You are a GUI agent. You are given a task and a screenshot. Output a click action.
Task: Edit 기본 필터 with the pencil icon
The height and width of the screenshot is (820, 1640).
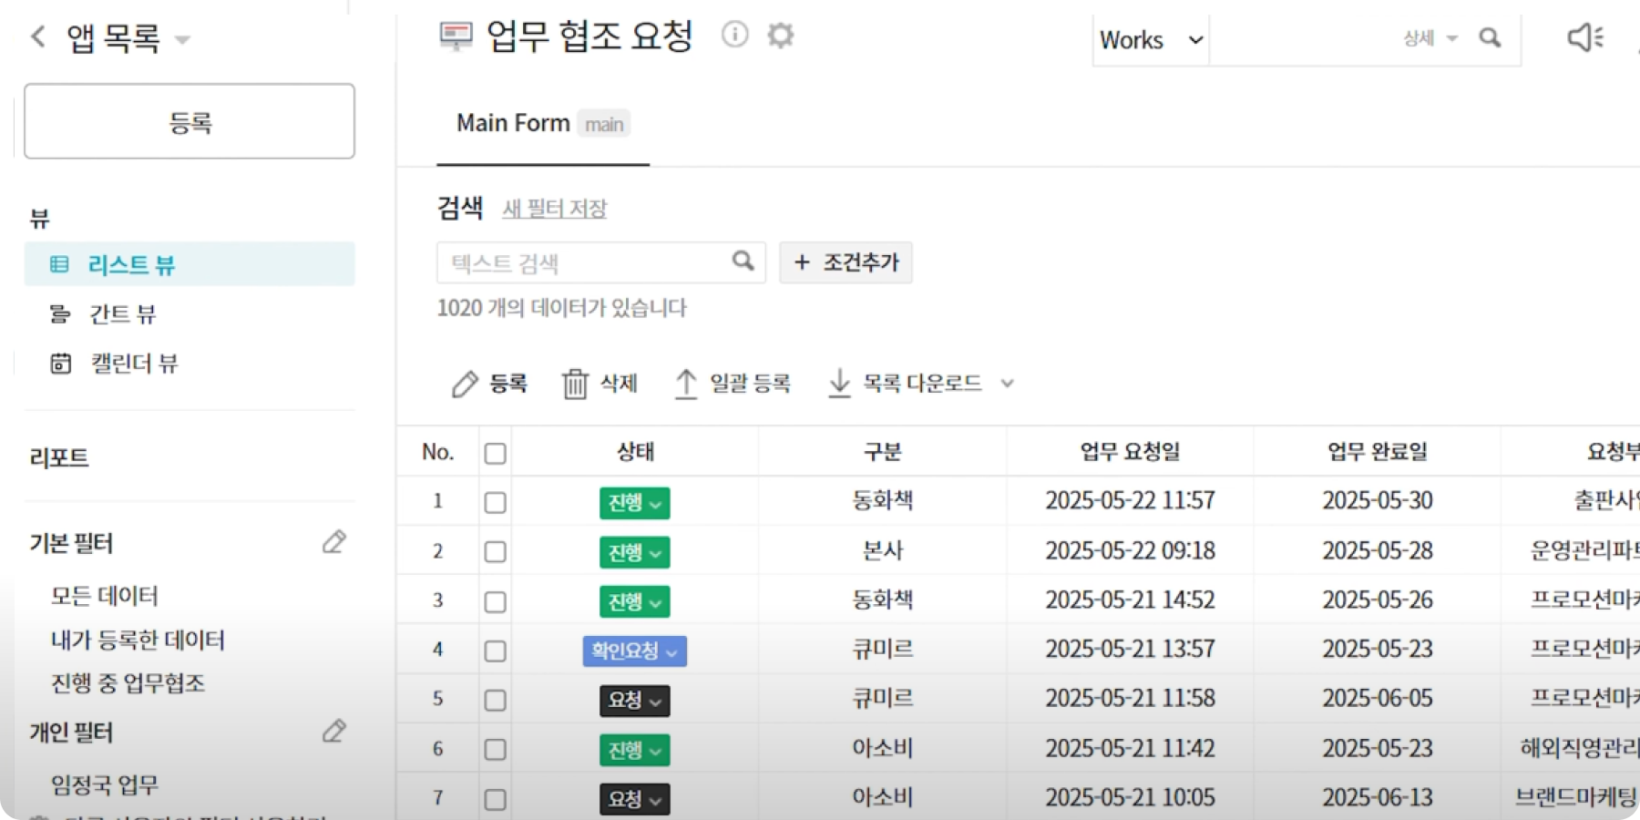click(x=333, y=542)
